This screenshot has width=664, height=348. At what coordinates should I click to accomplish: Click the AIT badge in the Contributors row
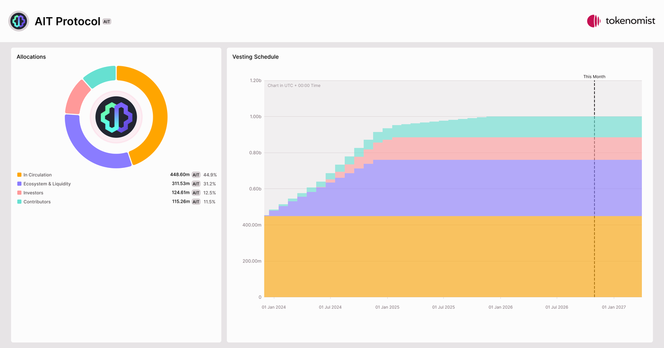tap(196, 202)
